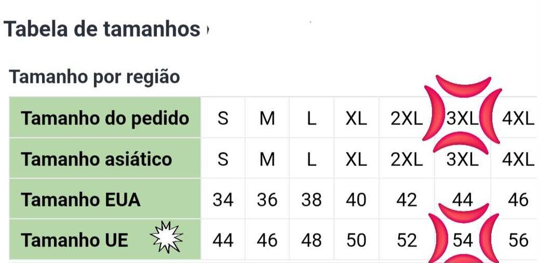Select value 42 in the Tamanho EUA row
This screenshot has height=263, width=539.
coord(407,200)
